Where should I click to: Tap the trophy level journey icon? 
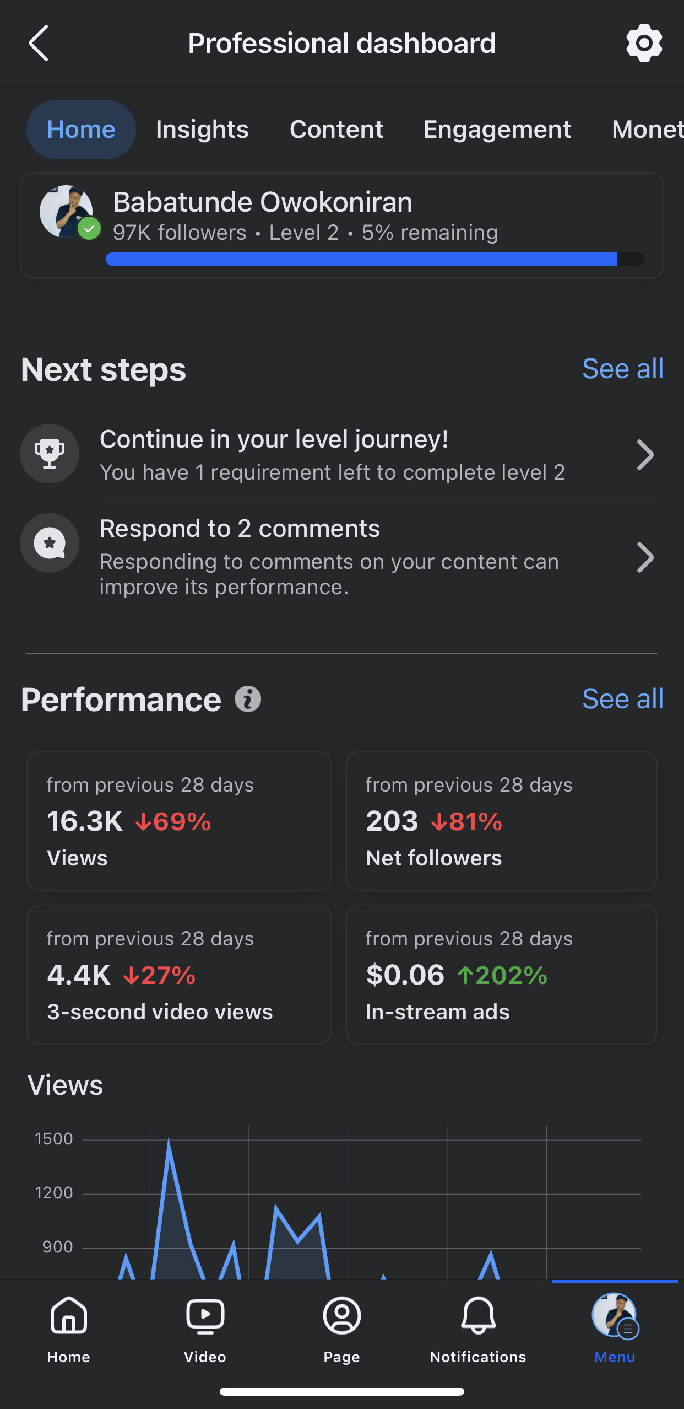point(50,454)
